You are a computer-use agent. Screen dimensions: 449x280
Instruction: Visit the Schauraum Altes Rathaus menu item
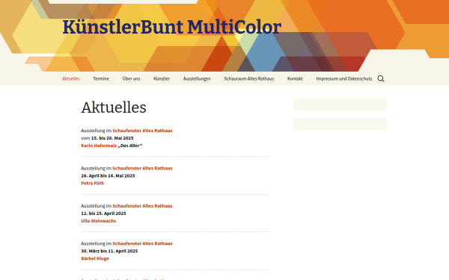coord(249,78)
